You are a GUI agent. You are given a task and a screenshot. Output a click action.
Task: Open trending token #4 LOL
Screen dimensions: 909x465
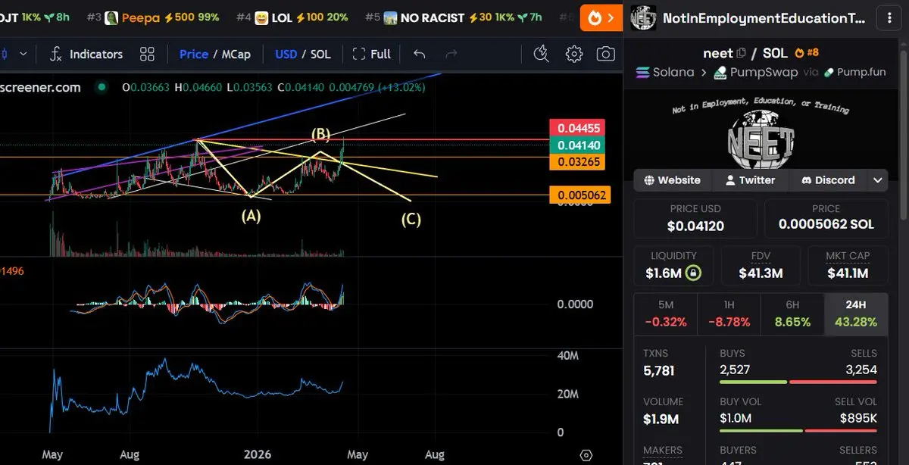coord(292,17)
